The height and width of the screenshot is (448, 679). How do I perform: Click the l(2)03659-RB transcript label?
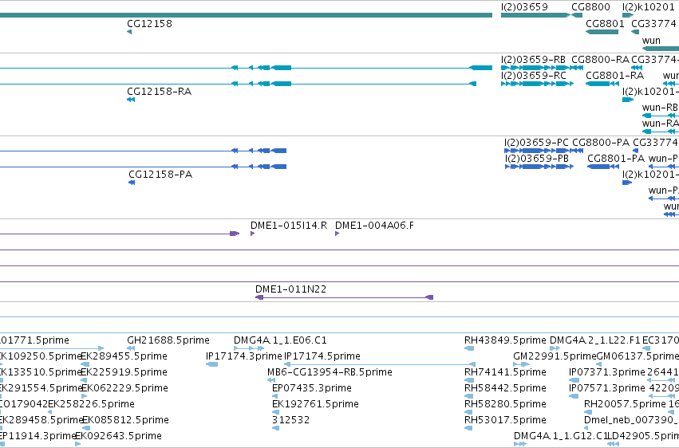(533, 60)
